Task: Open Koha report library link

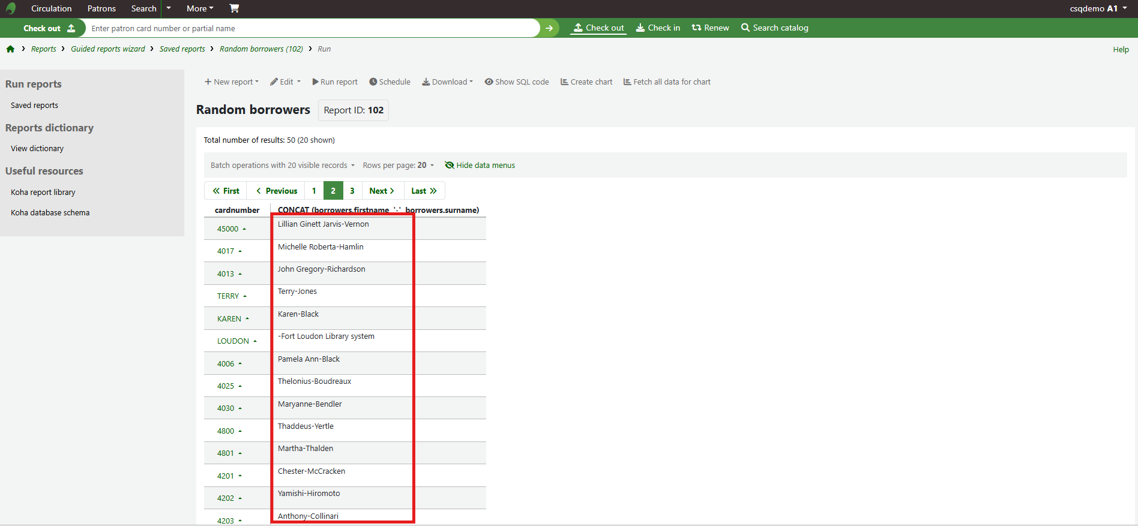Action: 43,193
